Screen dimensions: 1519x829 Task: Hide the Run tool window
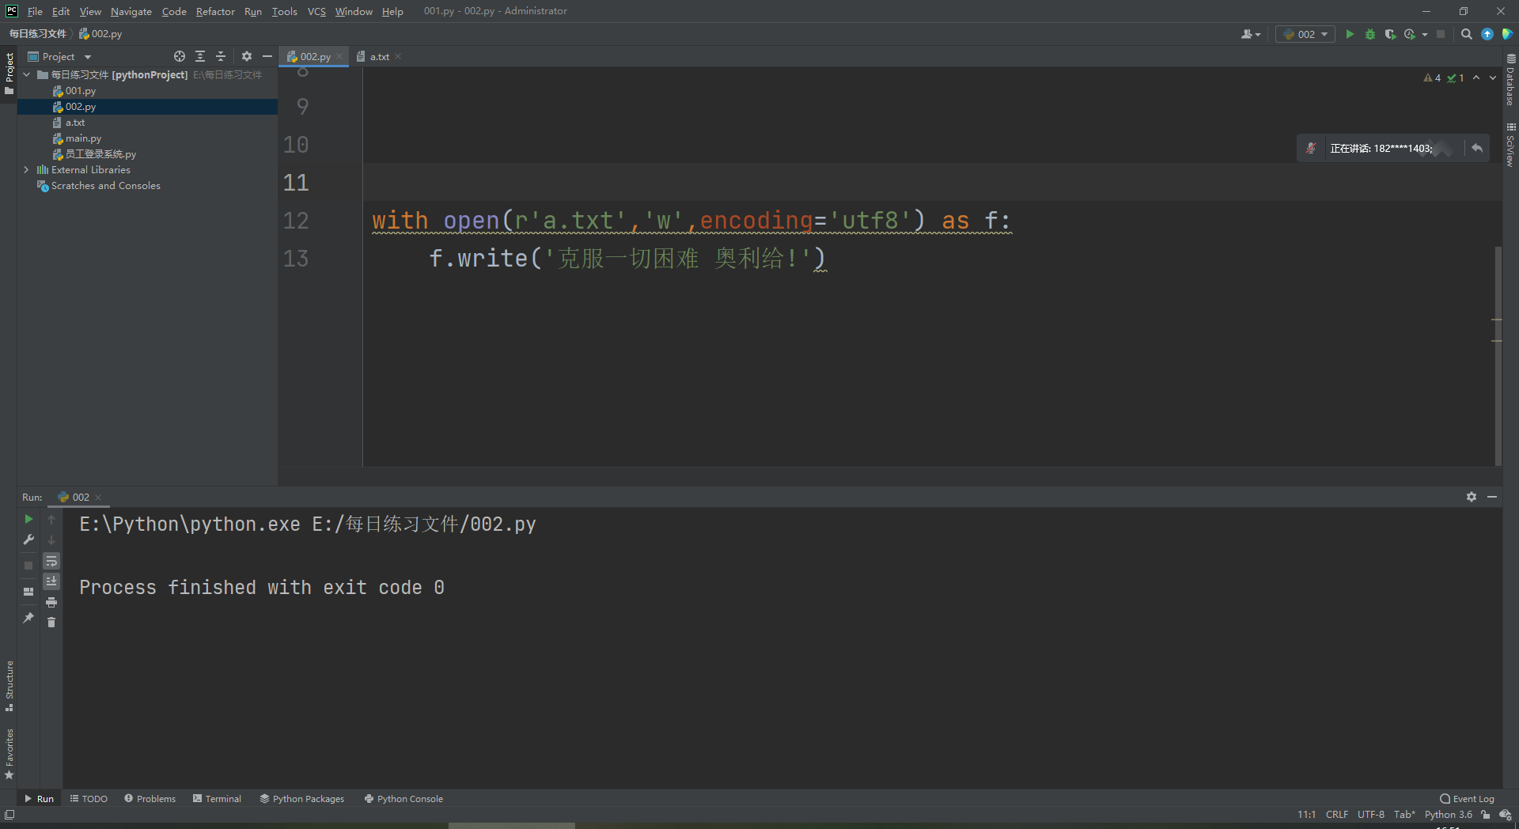pos(1492,497)
